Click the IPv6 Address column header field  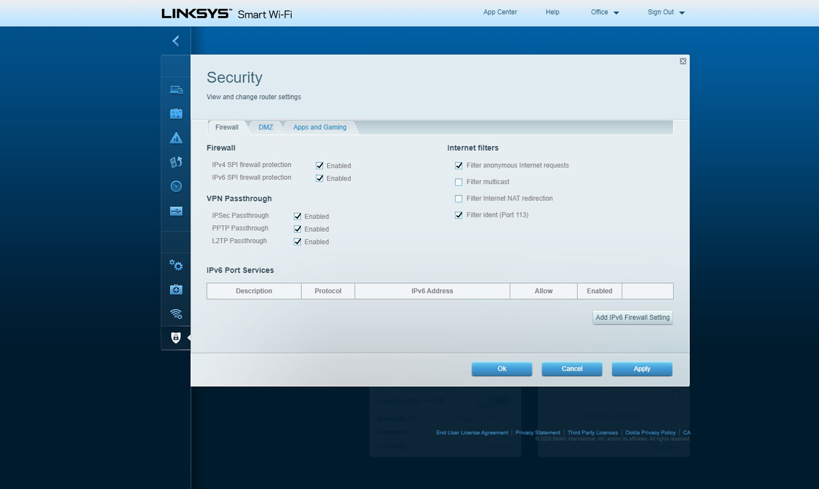point(431,291)
